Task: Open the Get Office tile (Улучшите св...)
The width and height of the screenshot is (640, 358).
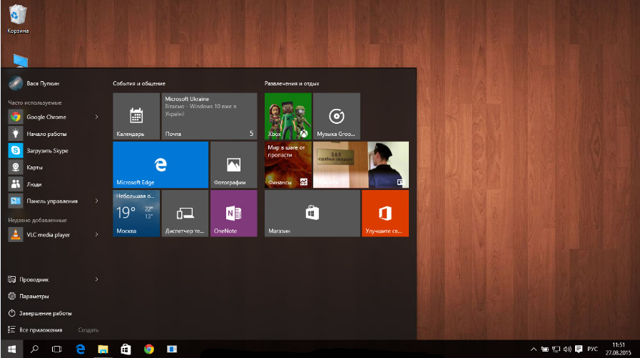Action: pos(385,213)
